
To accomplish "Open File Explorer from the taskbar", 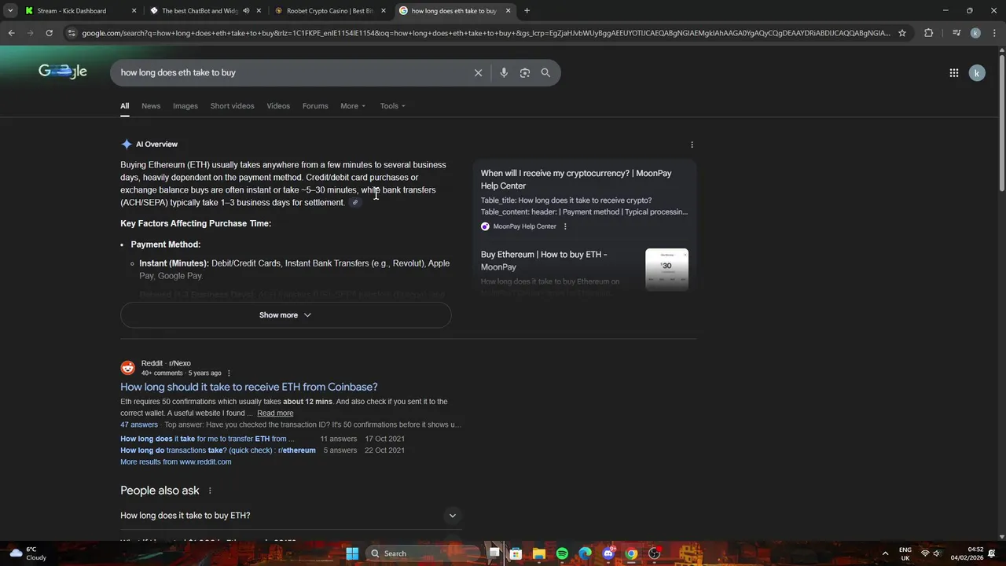I will [x=538, y=553].
